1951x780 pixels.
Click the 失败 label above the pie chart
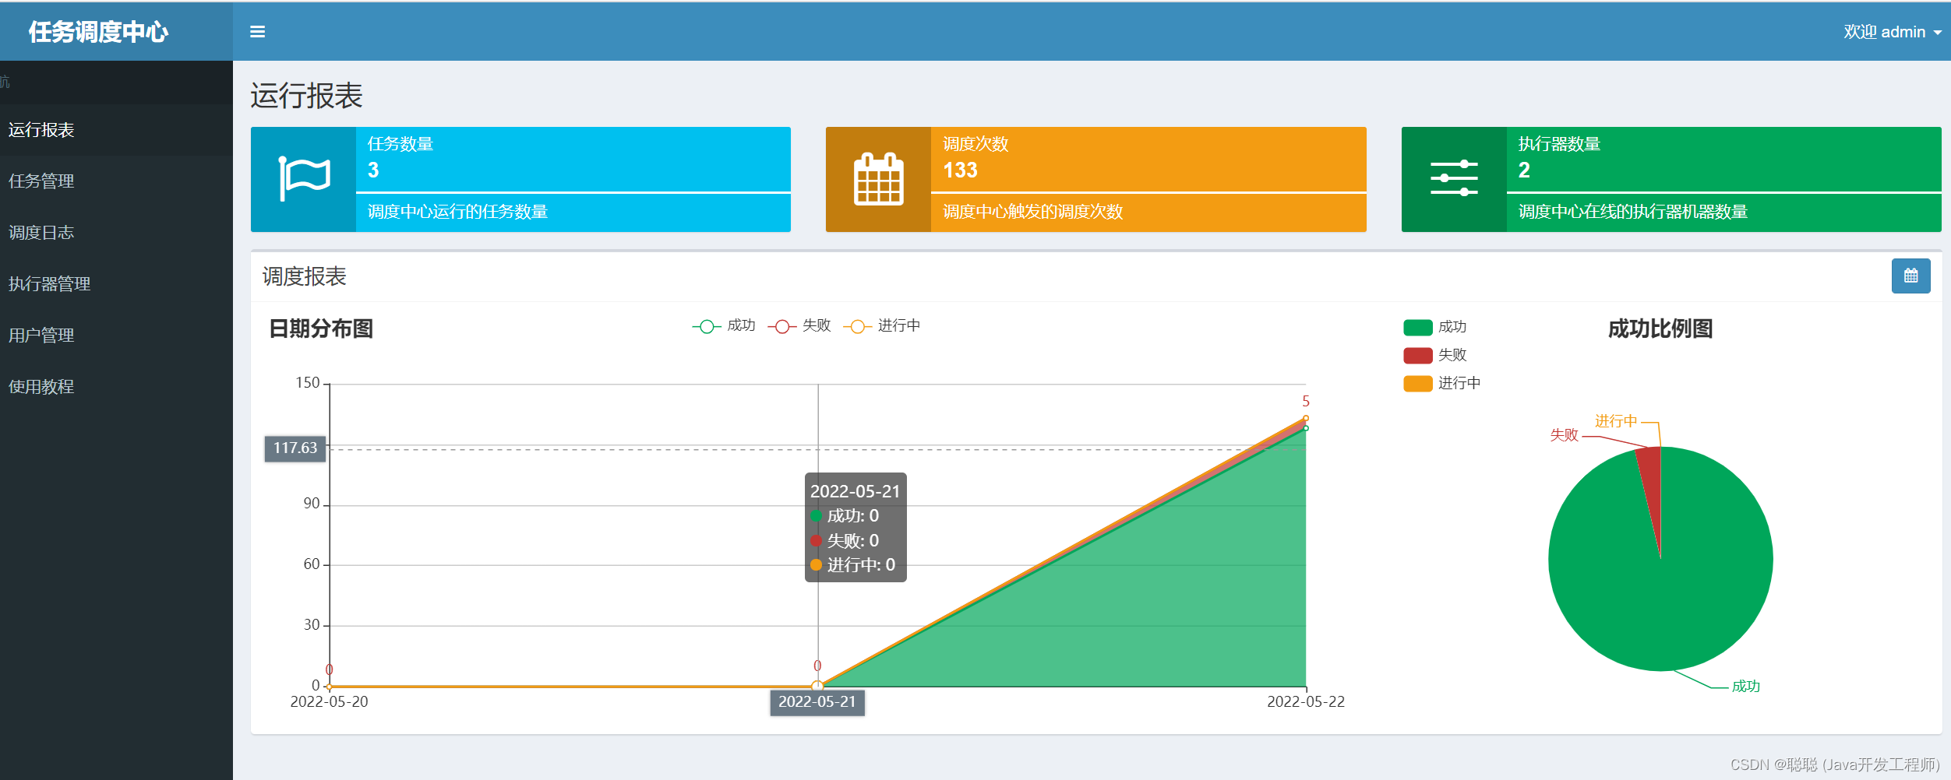[1564, 435]
